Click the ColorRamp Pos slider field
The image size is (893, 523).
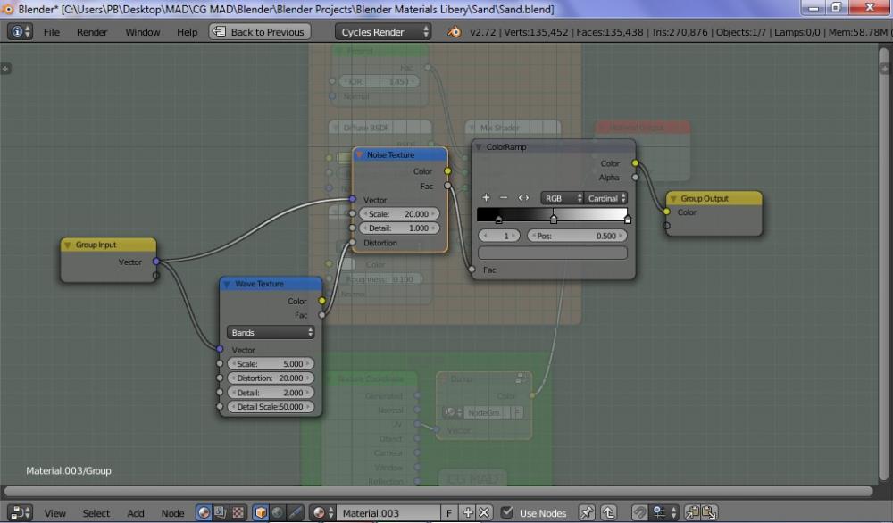click(577, 236)
